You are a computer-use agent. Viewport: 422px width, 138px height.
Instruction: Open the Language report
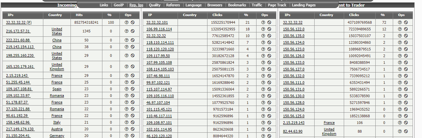194,5
